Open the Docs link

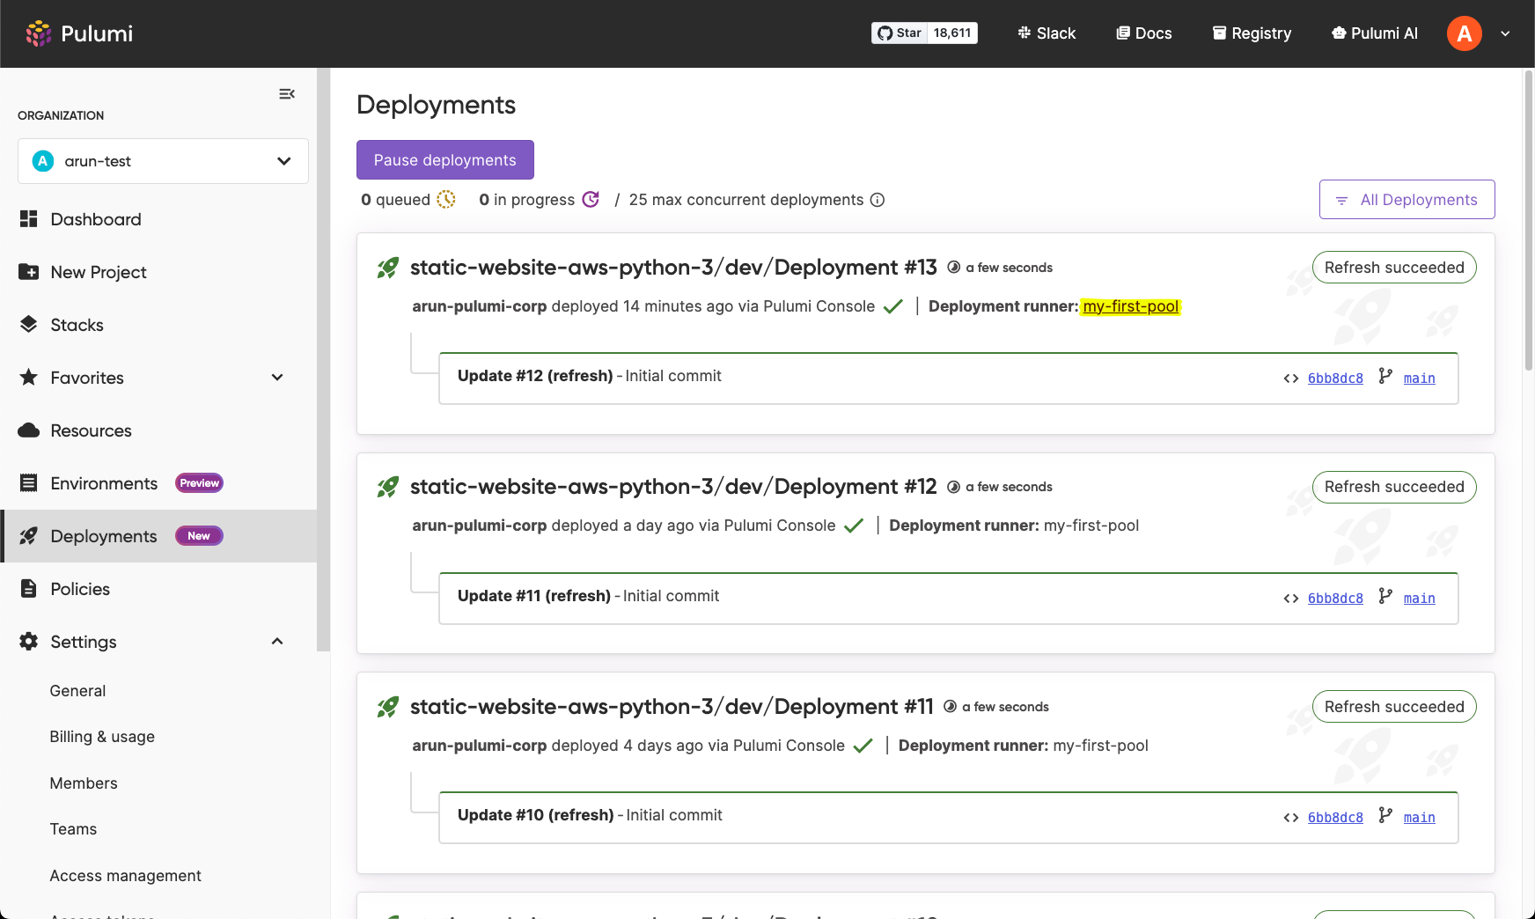(x=1144, y=33)
